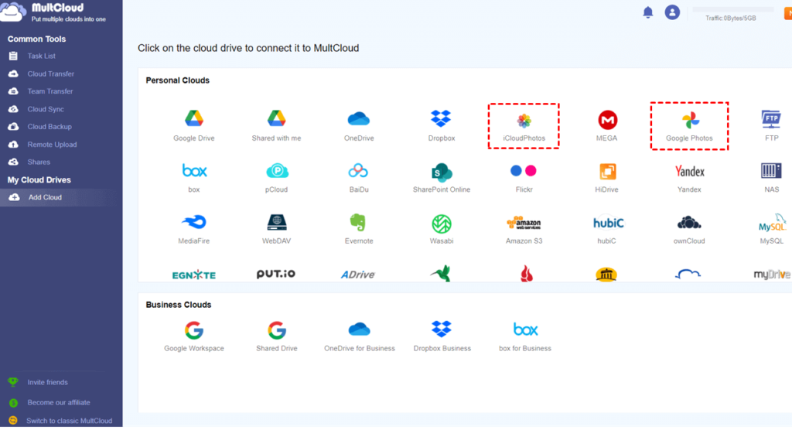Choose the HiDrive cloud icon
This screenshot has height=430, width=792.
click(607, 171)
